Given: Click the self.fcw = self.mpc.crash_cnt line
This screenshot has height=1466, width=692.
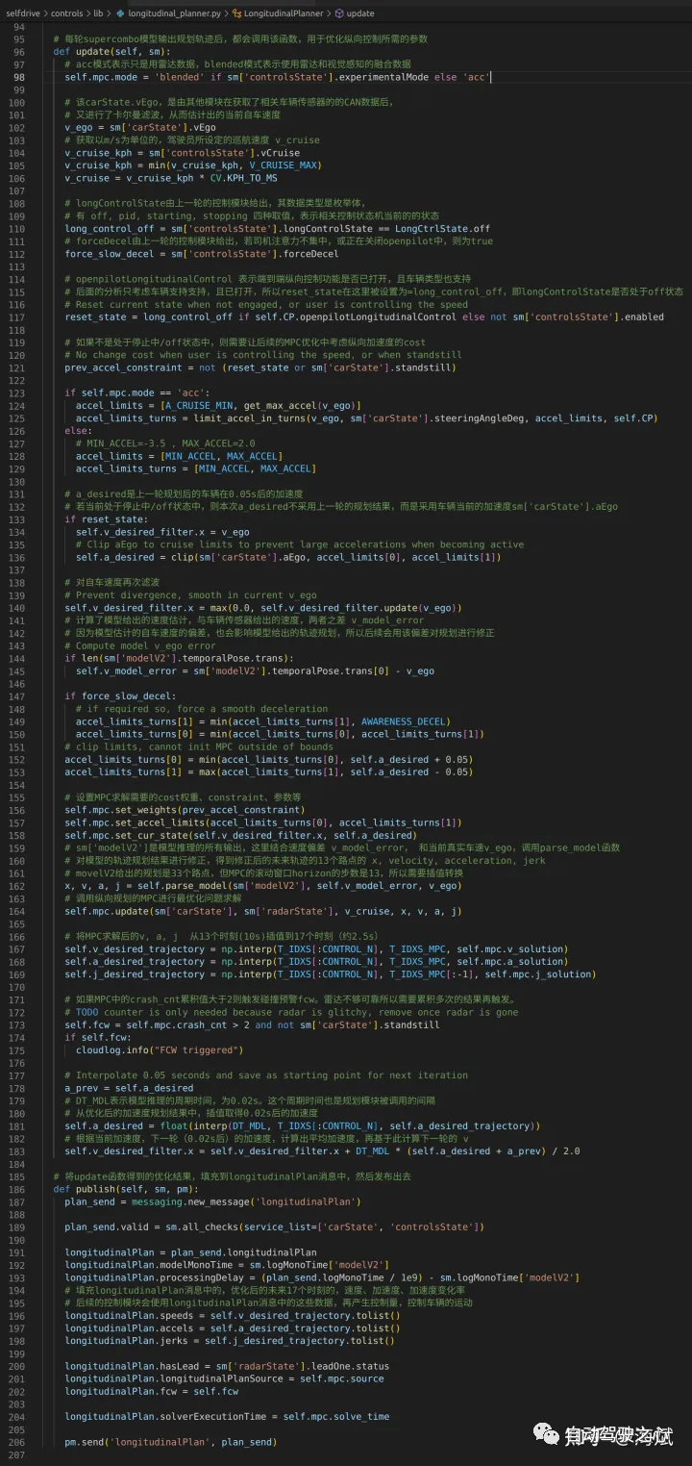Looking at the screenshot, I should coord(252,1024).
